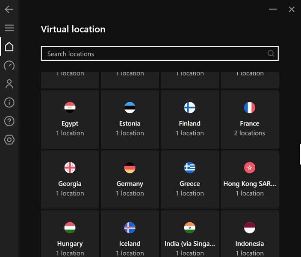Select Finland as virtual location
The image size is (301, 257).
190,120
